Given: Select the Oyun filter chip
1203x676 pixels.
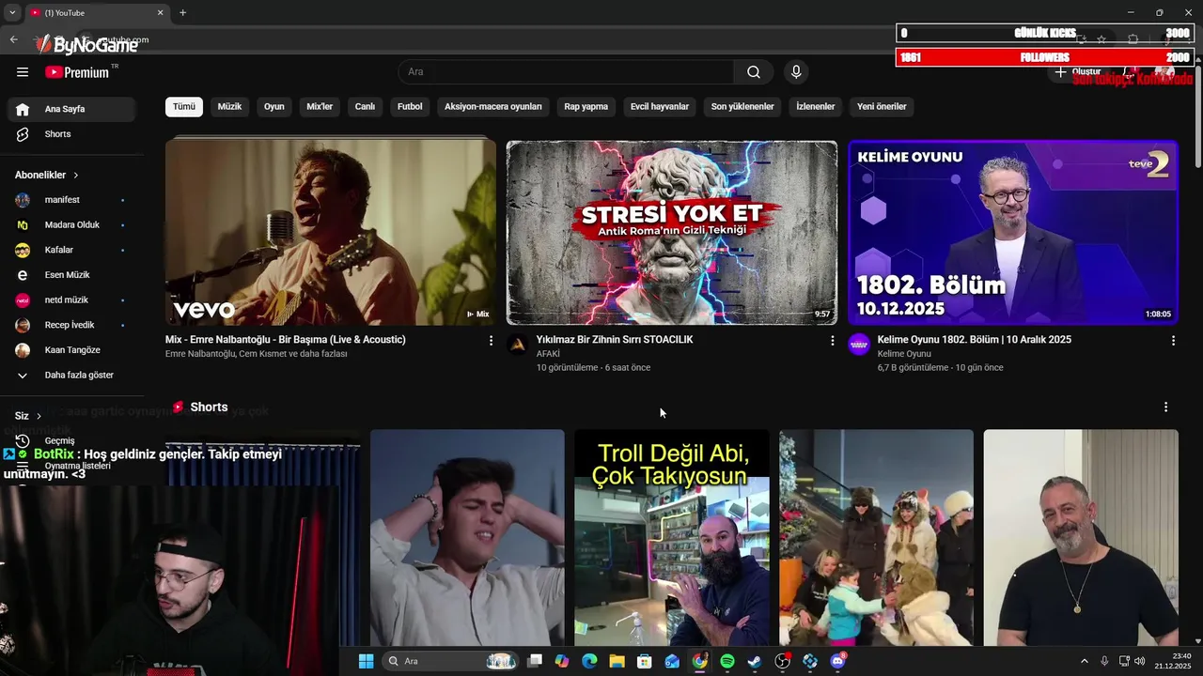Looking at the screenshot, I should (273, 107).
